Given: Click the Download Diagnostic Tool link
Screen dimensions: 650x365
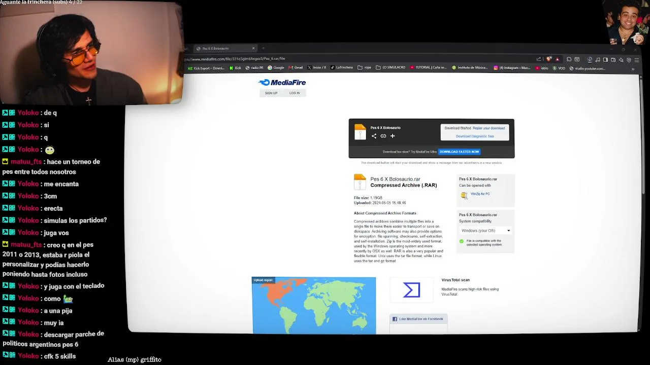Looking at the screenshot, I should click(475, 136).
